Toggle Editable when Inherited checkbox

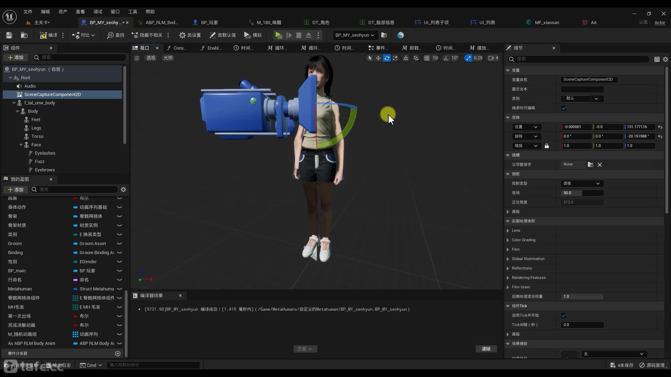[x=564, y=108]
